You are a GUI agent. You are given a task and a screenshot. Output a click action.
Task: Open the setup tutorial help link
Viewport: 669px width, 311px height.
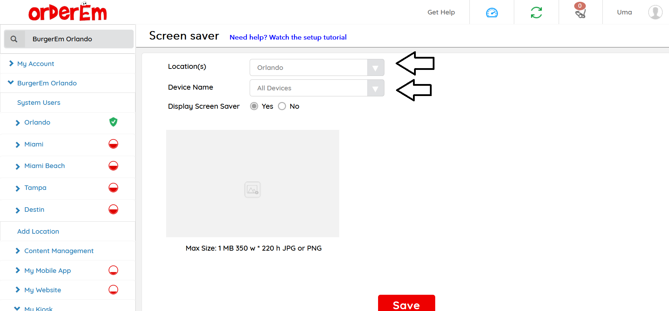288,37
